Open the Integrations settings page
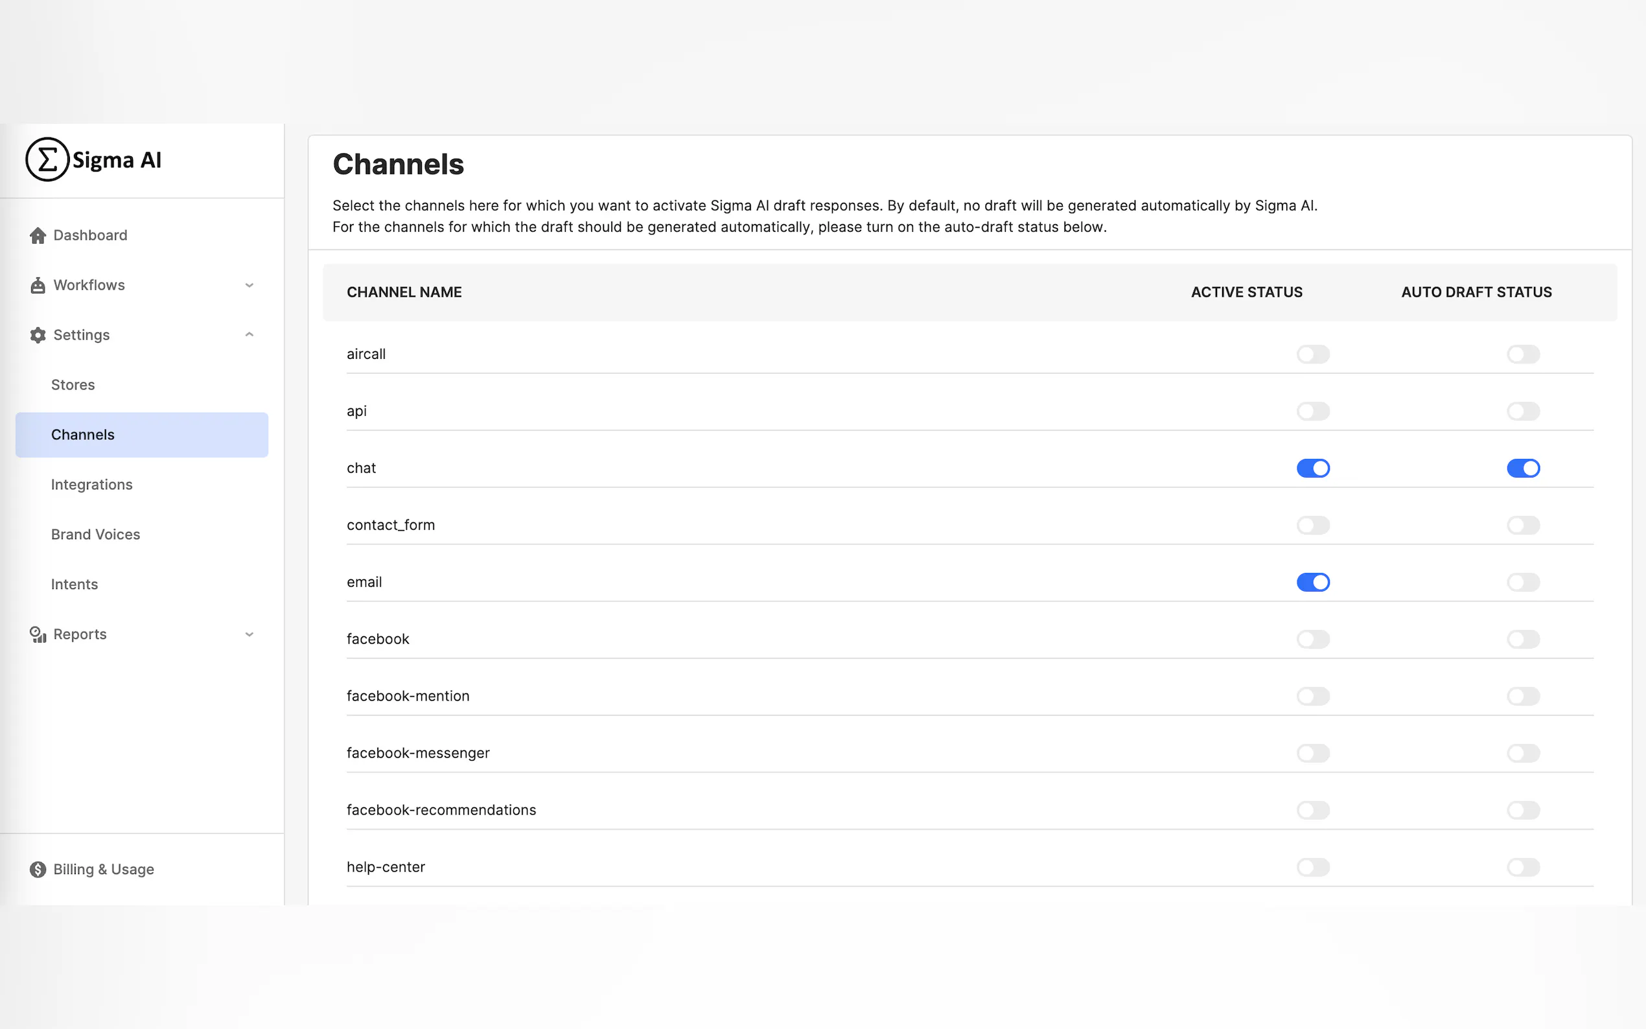 (x=92, y=485)
